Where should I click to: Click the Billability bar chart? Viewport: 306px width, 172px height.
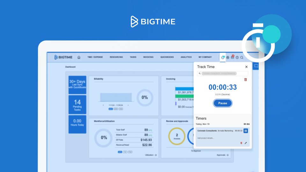(x=116, y=97)
